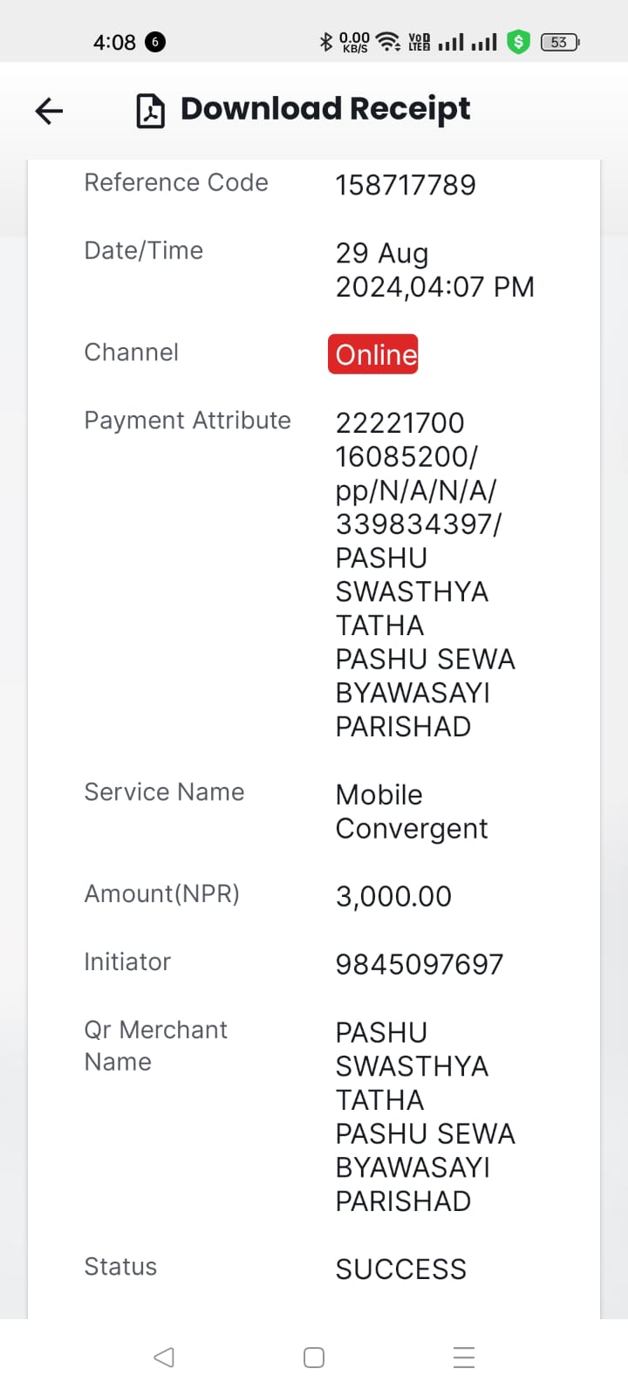Click the PDF download receipt icon
This screenshot has width=628, height=1396.
(x=151, y=111)
